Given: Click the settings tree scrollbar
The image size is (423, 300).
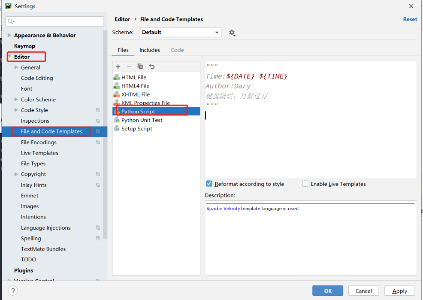Looking at the screenshot, I should pos(105,135).
